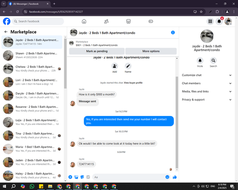Choose a GIF icon in composer
The image size is (238, 190).
pos(88,177)
